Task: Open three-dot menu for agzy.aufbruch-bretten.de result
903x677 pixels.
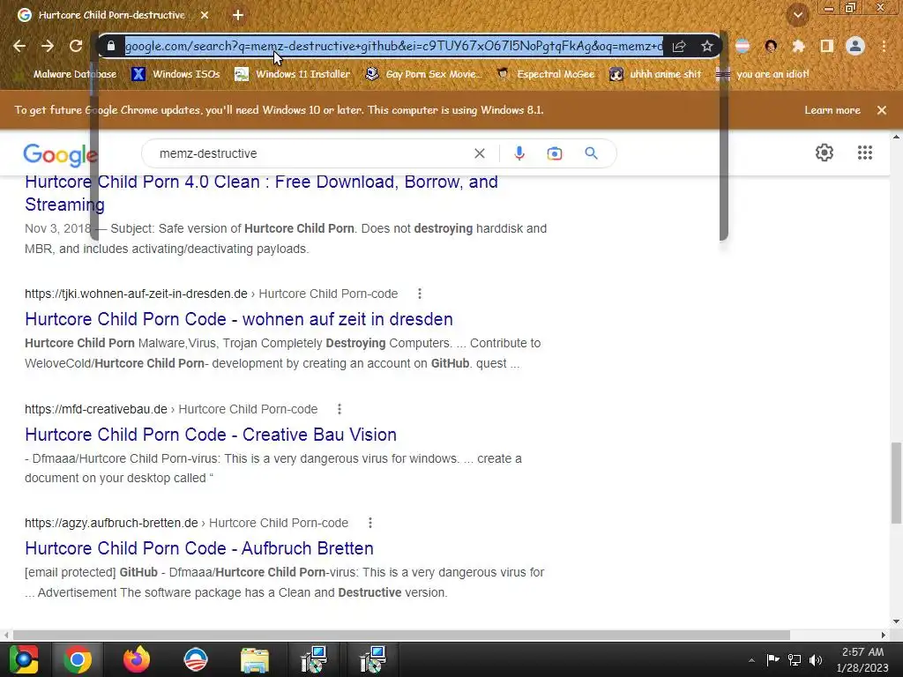Action: (x=370, y=523)
